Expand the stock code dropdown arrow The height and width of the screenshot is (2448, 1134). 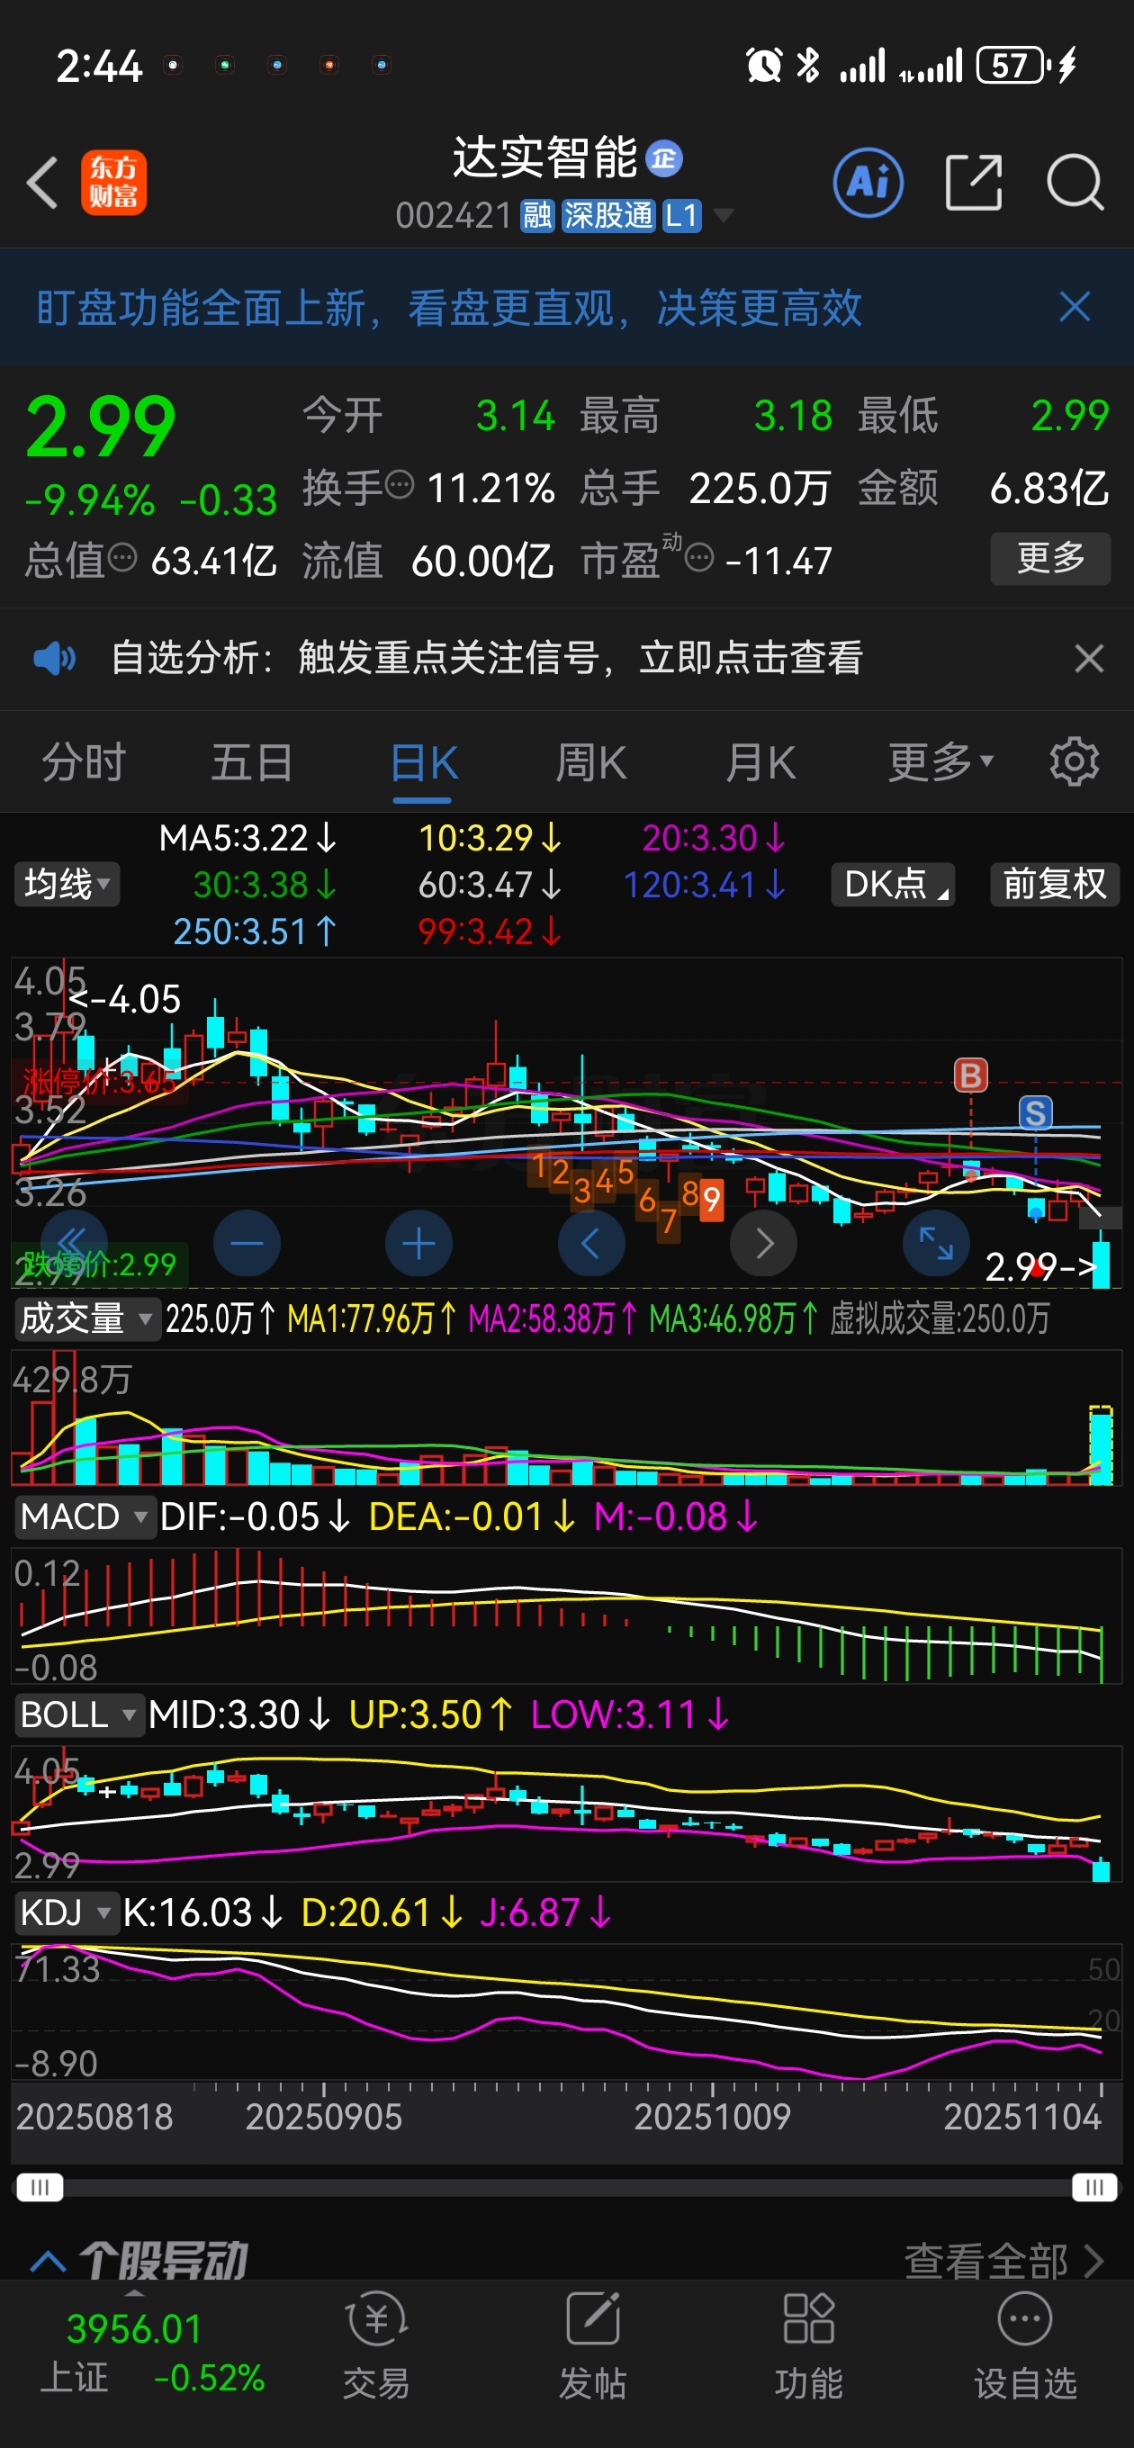click(724, 216)
